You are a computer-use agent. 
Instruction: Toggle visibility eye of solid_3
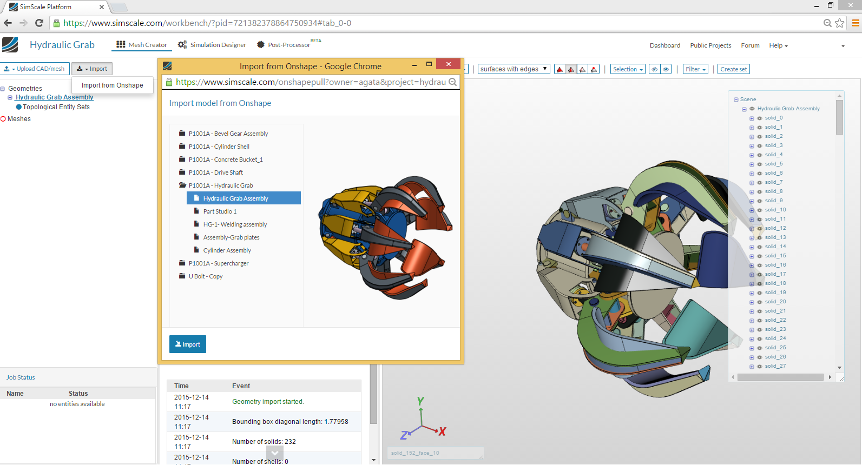tap(759, 146)
